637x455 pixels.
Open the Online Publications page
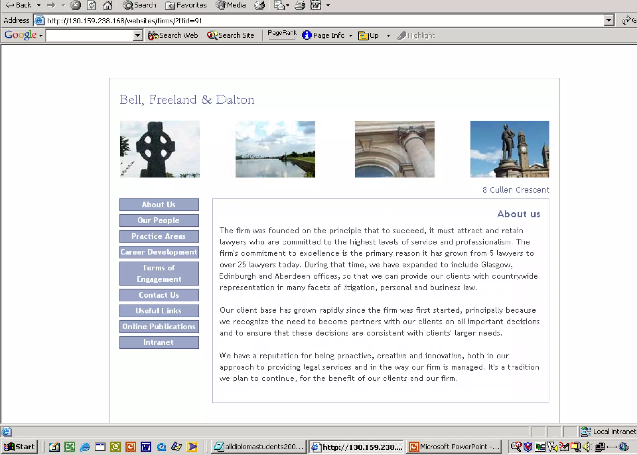click(159, 326)
